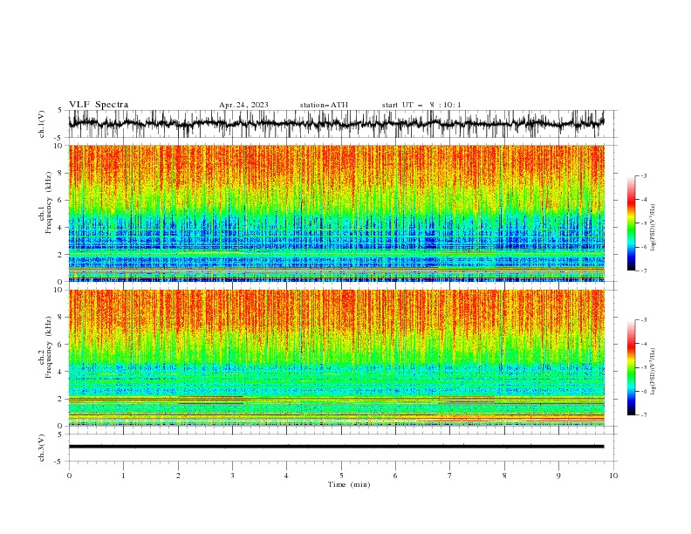Click the ch.3 voltage flat black trace

coord(336,447)
